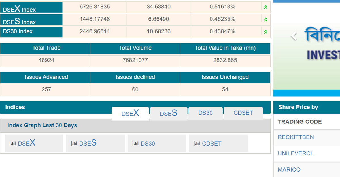Viewport: 340px width, 177px height.
Task: Open the CDSET indices tab
Action: (243, 113)
